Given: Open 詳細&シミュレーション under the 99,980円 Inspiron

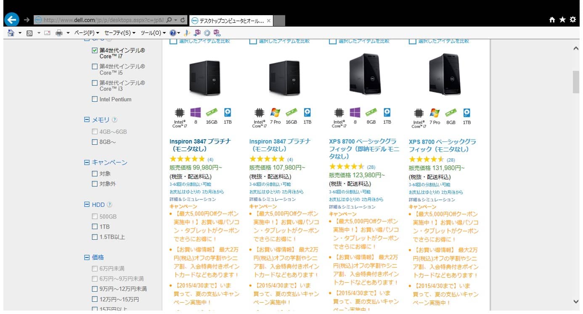Looking at the screenshot, I should pyautogui.click(x=193, y=199).
